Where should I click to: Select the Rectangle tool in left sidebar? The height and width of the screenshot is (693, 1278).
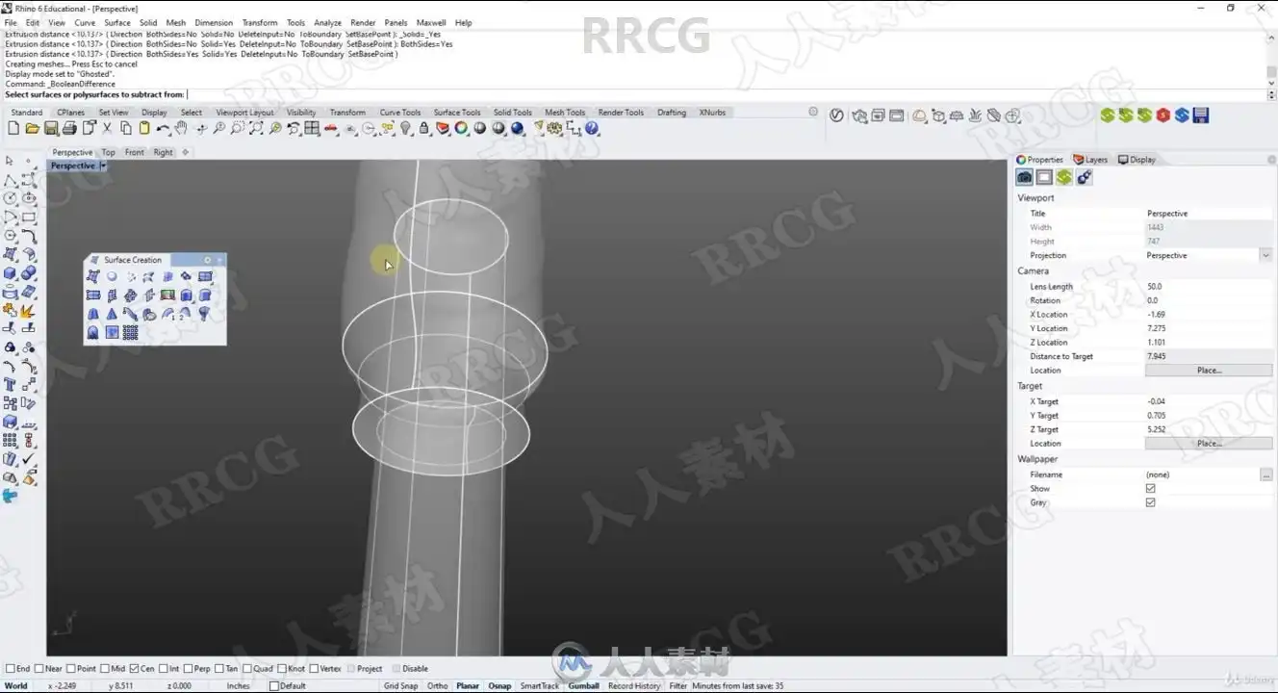tap(29, 218)
